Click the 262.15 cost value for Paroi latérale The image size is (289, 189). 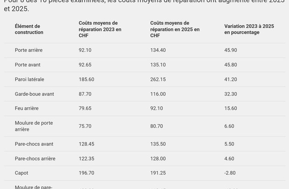pos(158,79)
